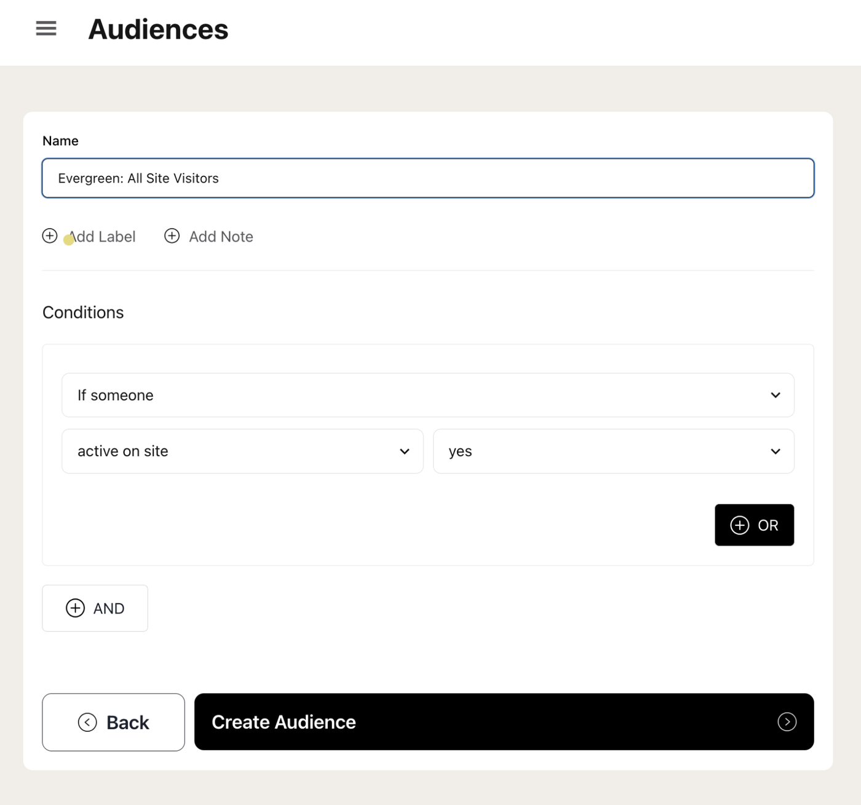The height and width of the screenshot is (805, 861).
Task: Open the hamburger navigation menu
Action: pyautogui.click(x=46, y=29)
